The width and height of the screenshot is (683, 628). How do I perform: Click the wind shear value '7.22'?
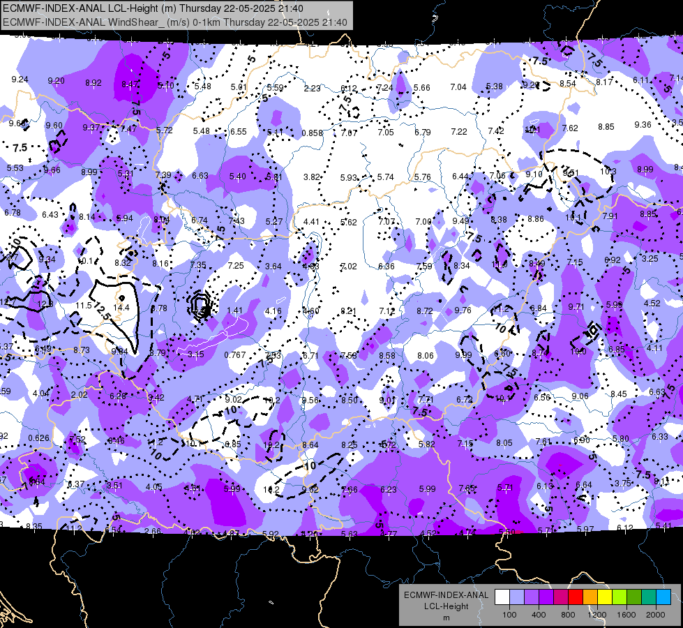458,132
